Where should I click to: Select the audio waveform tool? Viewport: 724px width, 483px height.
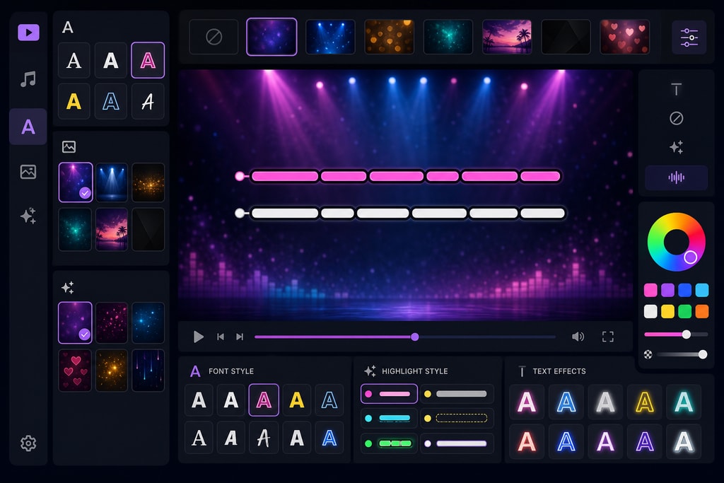(x=676, y=178)
